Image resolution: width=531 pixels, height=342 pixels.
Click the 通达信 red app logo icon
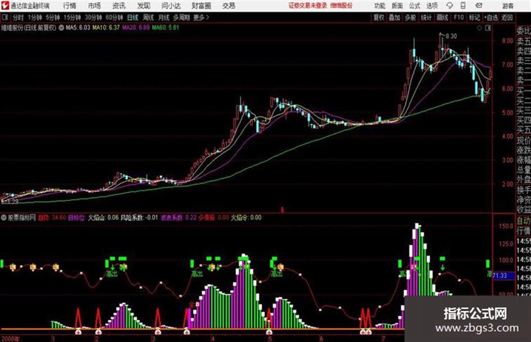pos(6,6)
